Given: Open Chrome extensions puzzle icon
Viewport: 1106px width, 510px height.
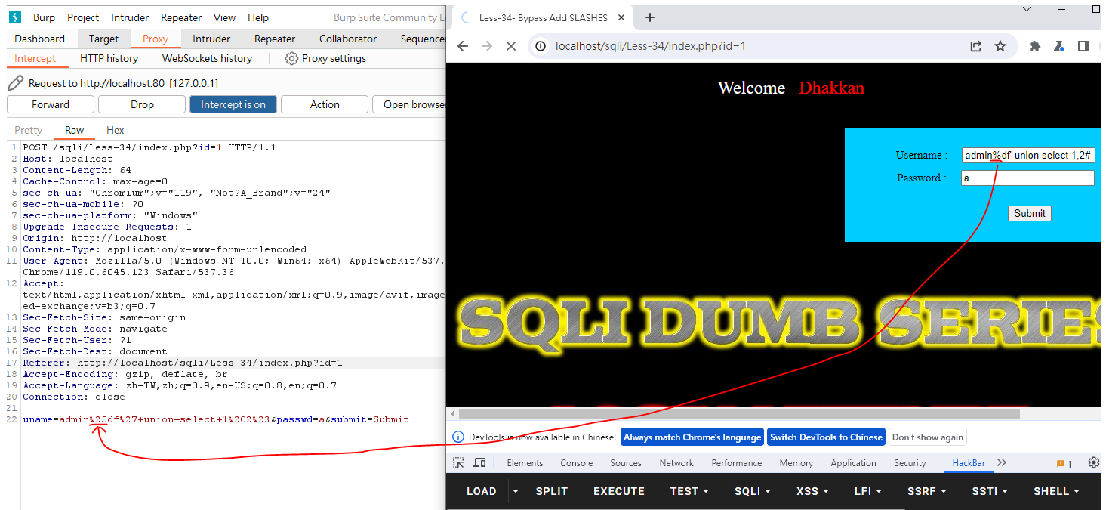Looking at the screenshot, I should click(x=1035, y=46).
